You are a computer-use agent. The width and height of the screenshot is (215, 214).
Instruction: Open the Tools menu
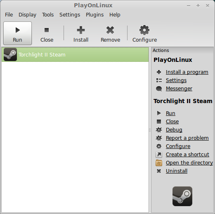tap(48, 15)
